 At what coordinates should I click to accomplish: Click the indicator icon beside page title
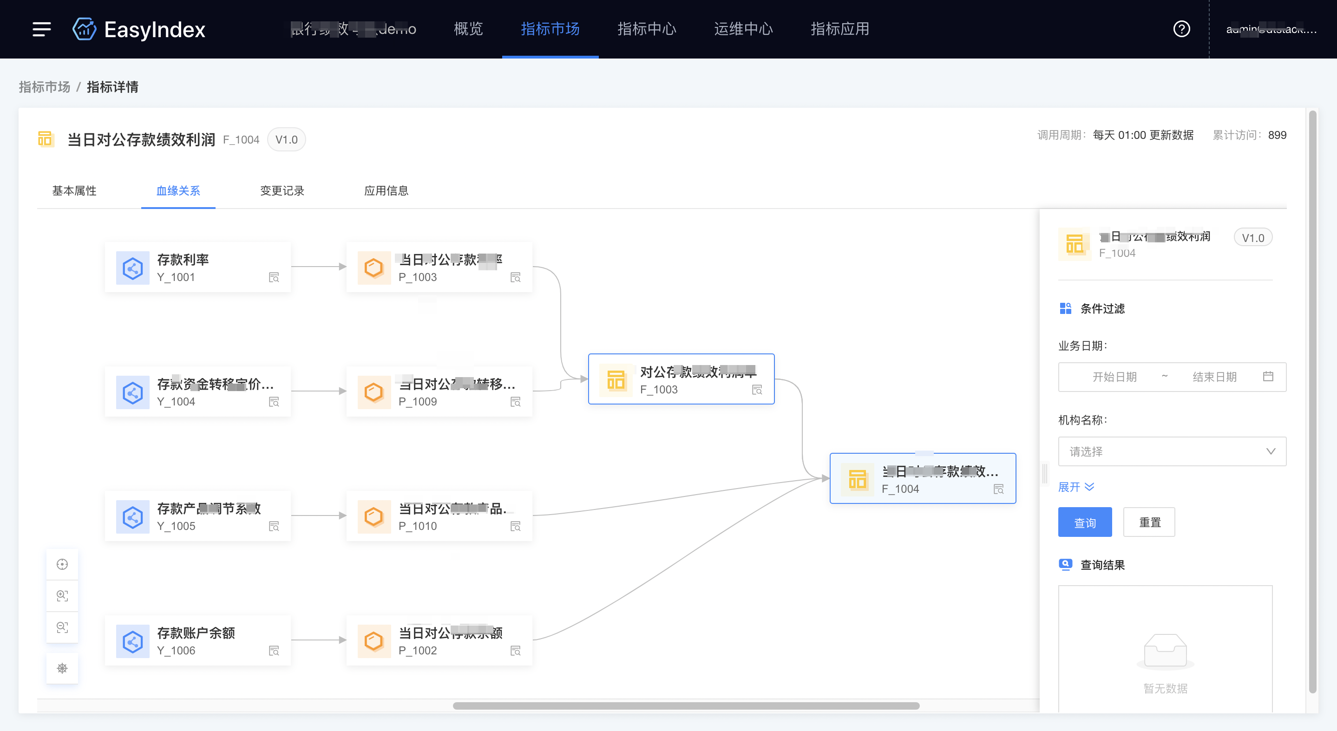pyautogui.click(x=46, y=139)
